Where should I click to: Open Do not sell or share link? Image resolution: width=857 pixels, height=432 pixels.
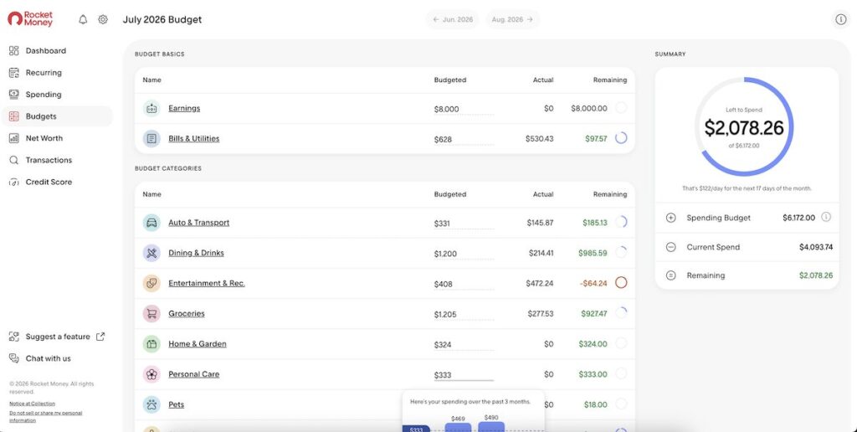tap(45, 417)
